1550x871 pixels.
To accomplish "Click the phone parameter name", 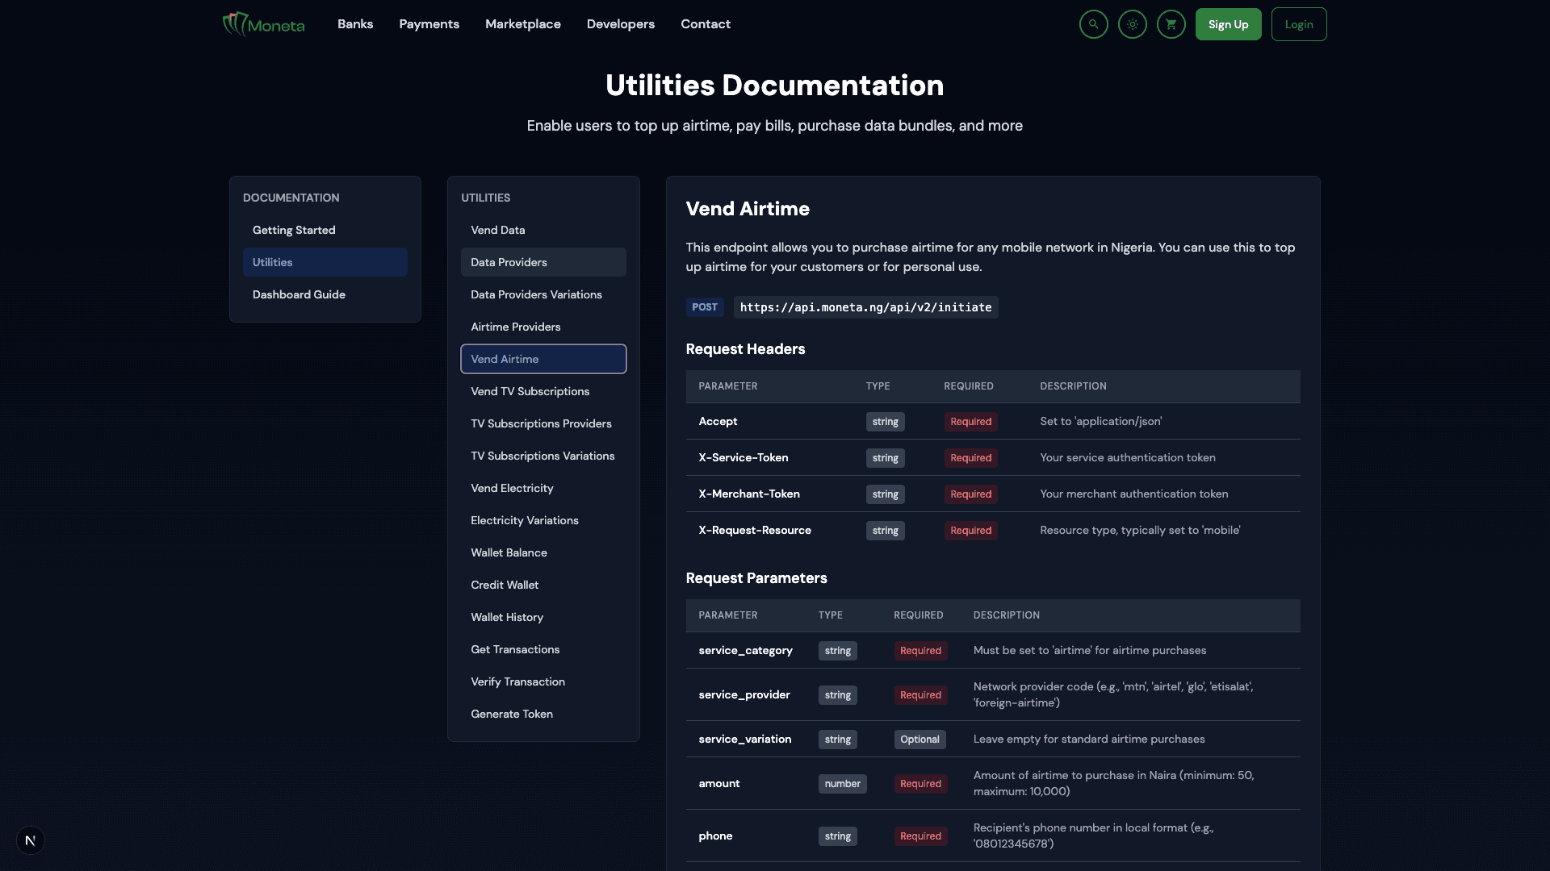I will point(715,836).
